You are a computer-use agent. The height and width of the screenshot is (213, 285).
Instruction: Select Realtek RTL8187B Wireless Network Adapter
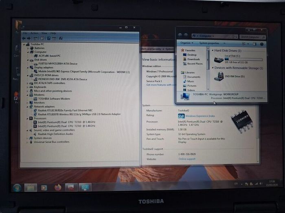click(79, 114)
